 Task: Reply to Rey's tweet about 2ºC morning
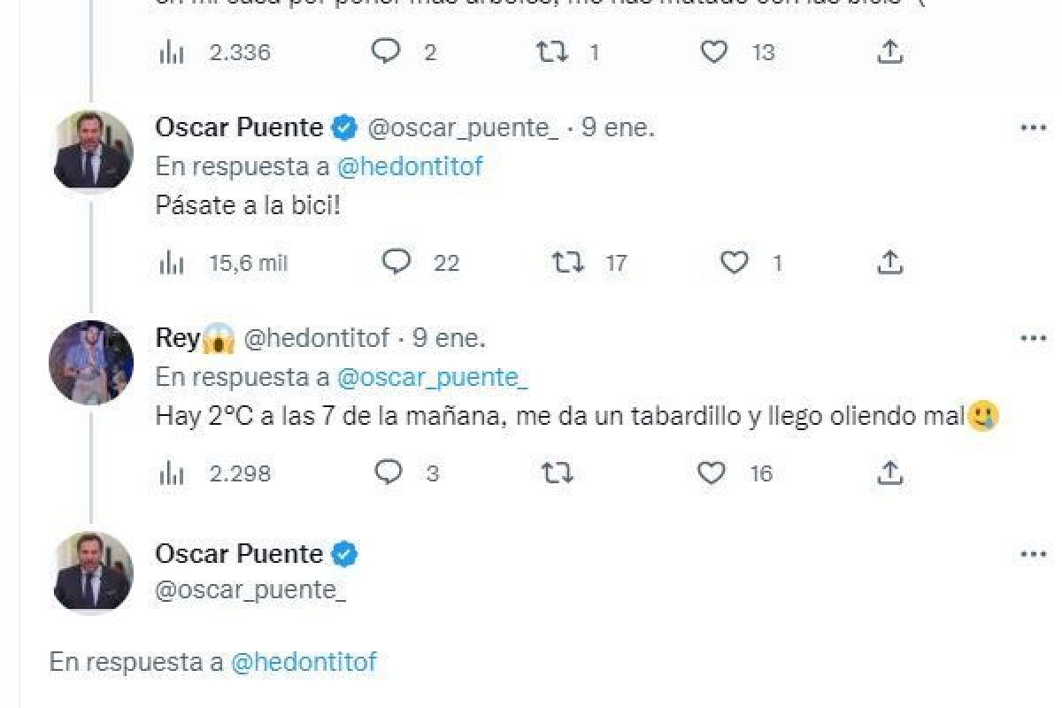pyautogui.click(x=389, y=473)
